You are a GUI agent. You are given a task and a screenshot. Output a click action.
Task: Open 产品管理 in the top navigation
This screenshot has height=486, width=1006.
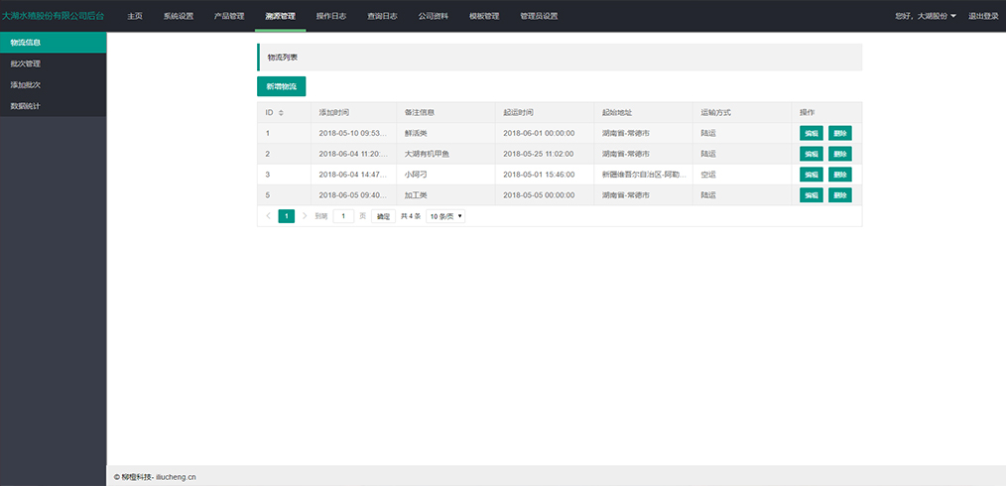(x=229, y=16)
